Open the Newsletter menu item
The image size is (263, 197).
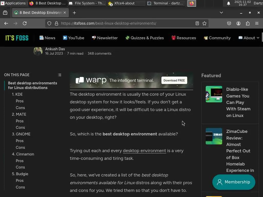coord(105,38)
